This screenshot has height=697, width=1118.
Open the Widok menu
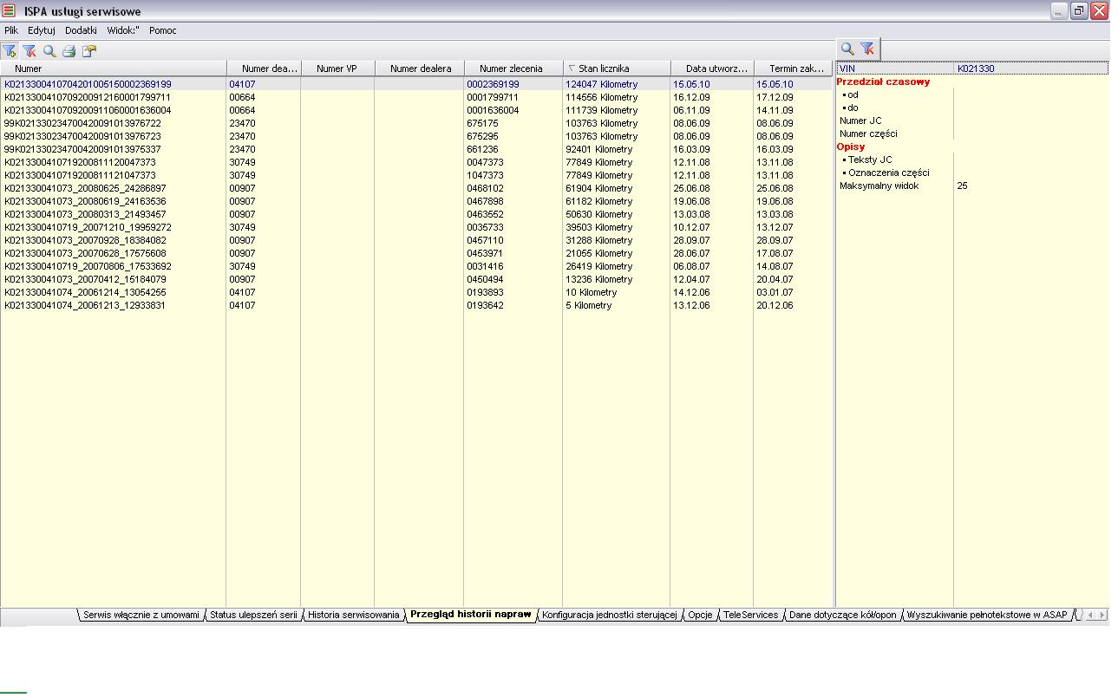click(x=123, y=30)
